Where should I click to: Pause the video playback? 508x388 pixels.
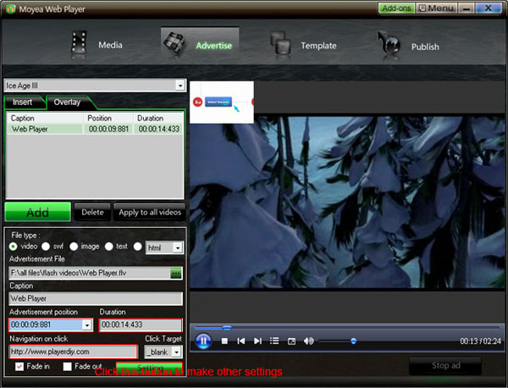[x=203, y=341]
